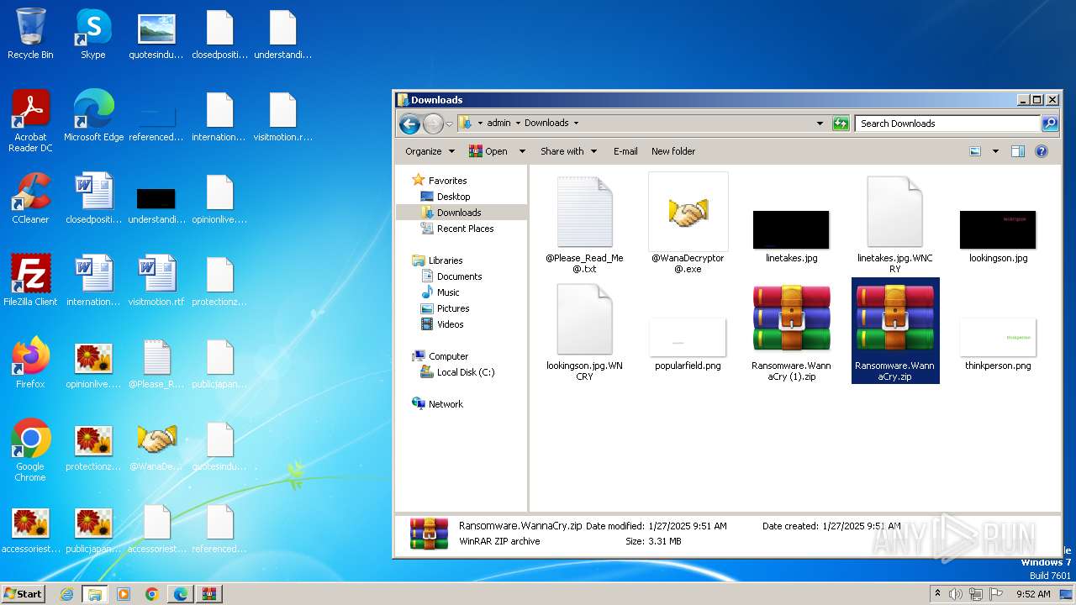This screenshot has height=605, width=1076.
Task: Open the view options dropdown arrow
Action: pyautogui.click(x=995, y=151)
